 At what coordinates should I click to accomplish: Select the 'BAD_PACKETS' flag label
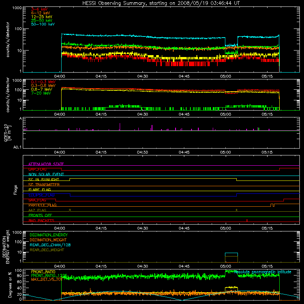pos(41,220)
